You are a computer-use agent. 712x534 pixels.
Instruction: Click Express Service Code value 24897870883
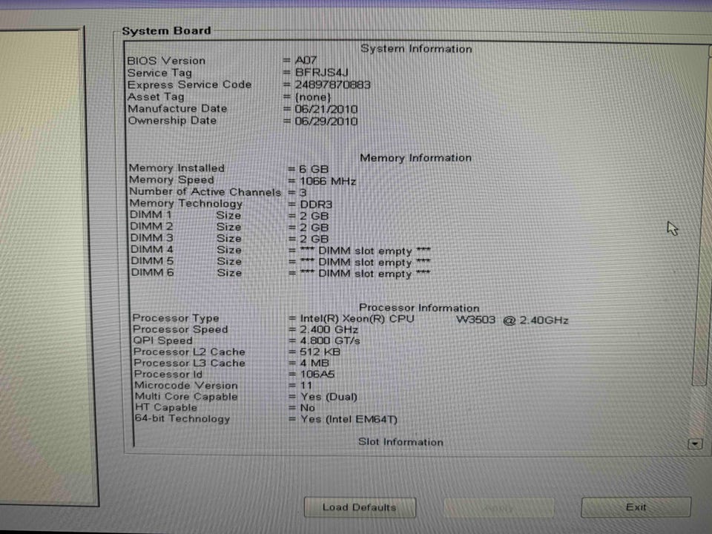point(332,85)
